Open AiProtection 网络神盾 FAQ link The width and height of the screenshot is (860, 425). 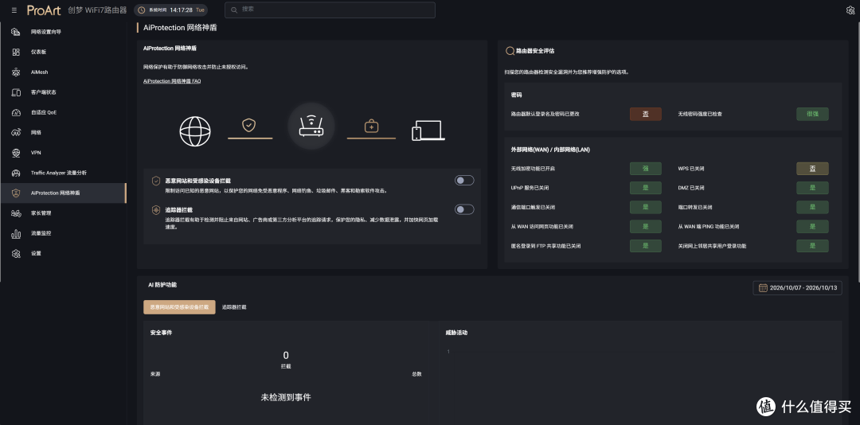[172, 80]
